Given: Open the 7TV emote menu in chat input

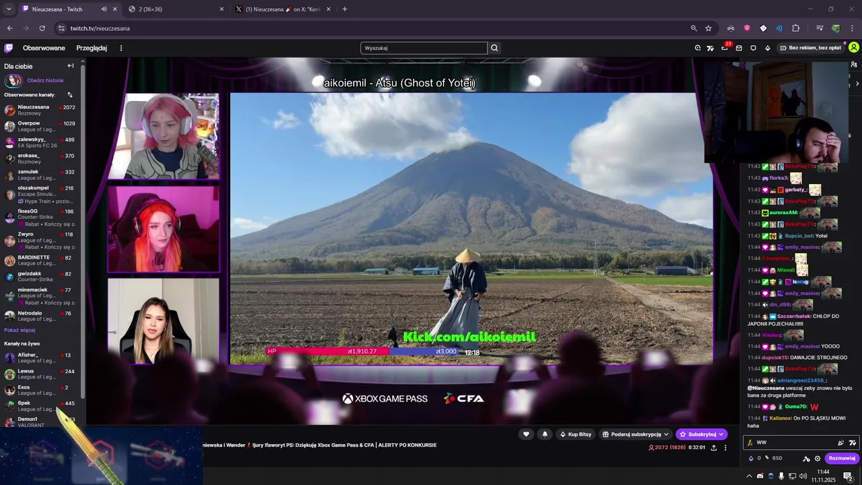Looking at the screenshot, I should click(853, 443).
